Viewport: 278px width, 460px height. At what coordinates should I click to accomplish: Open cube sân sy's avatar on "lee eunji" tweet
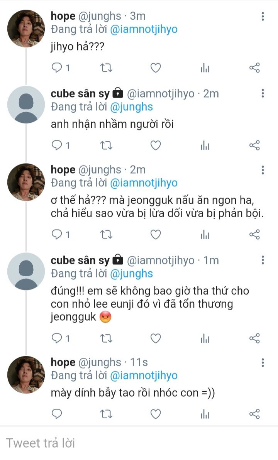point(26,271)
